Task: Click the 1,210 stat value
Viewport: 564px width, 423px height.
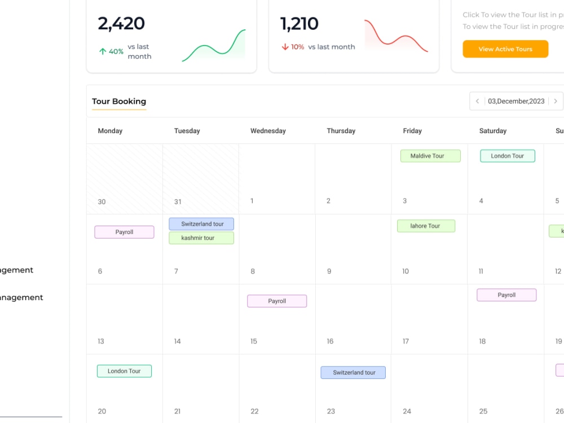Action: pyautogui.click(x=299, y=24)
